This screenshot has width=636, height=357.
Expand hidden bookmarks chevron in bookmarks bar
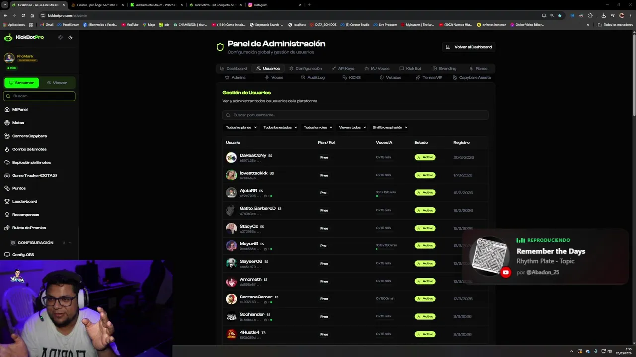pos(588,24)
